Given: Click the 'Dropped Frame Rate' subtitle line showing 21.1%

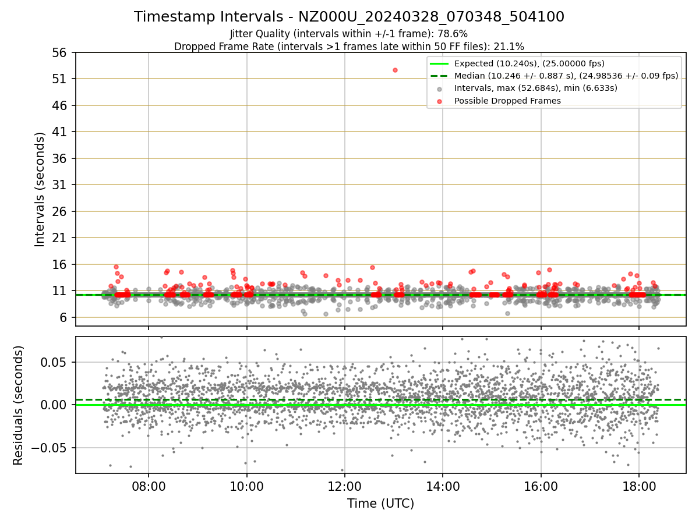Looking at the screenshot, I should coord(349,47).
